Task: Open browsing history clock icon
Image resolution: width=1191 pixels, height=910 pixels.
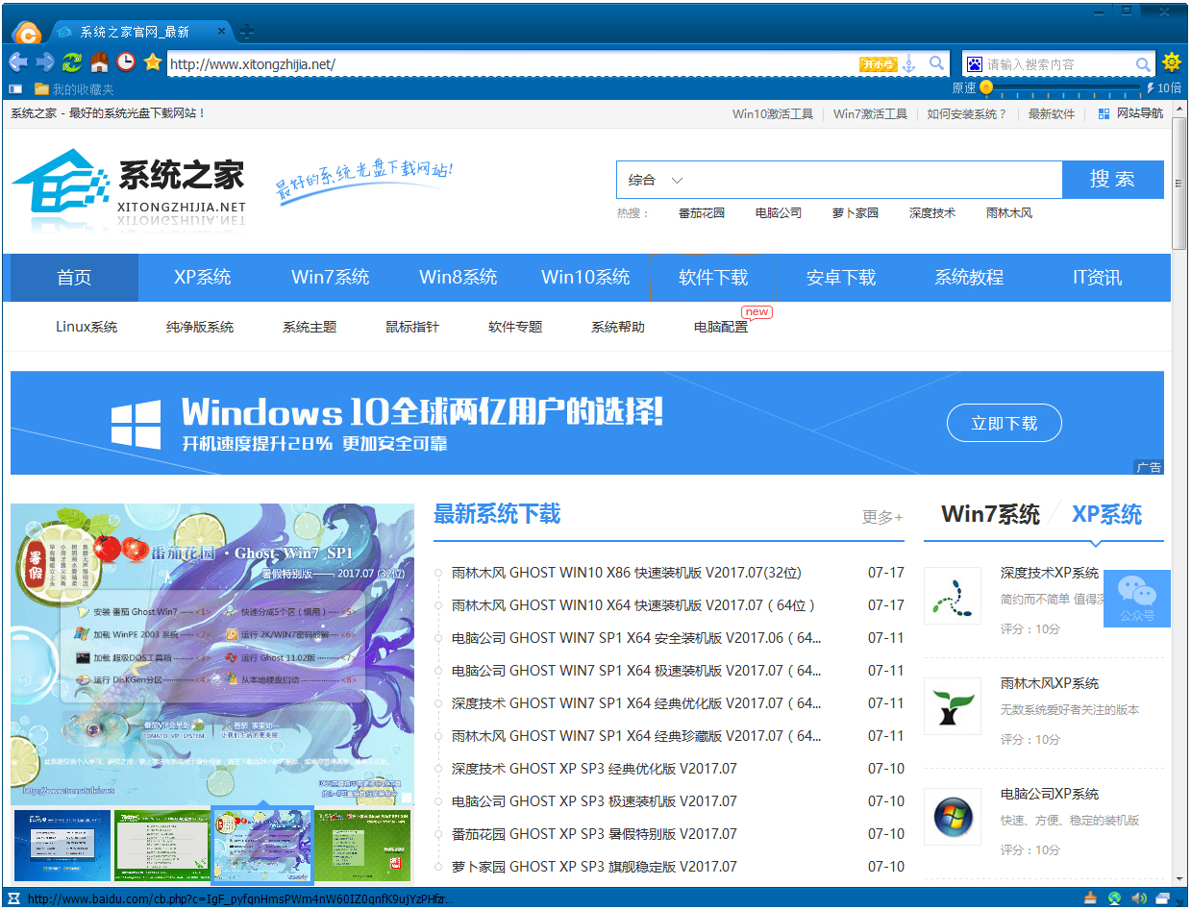Action: pos(126,62)
